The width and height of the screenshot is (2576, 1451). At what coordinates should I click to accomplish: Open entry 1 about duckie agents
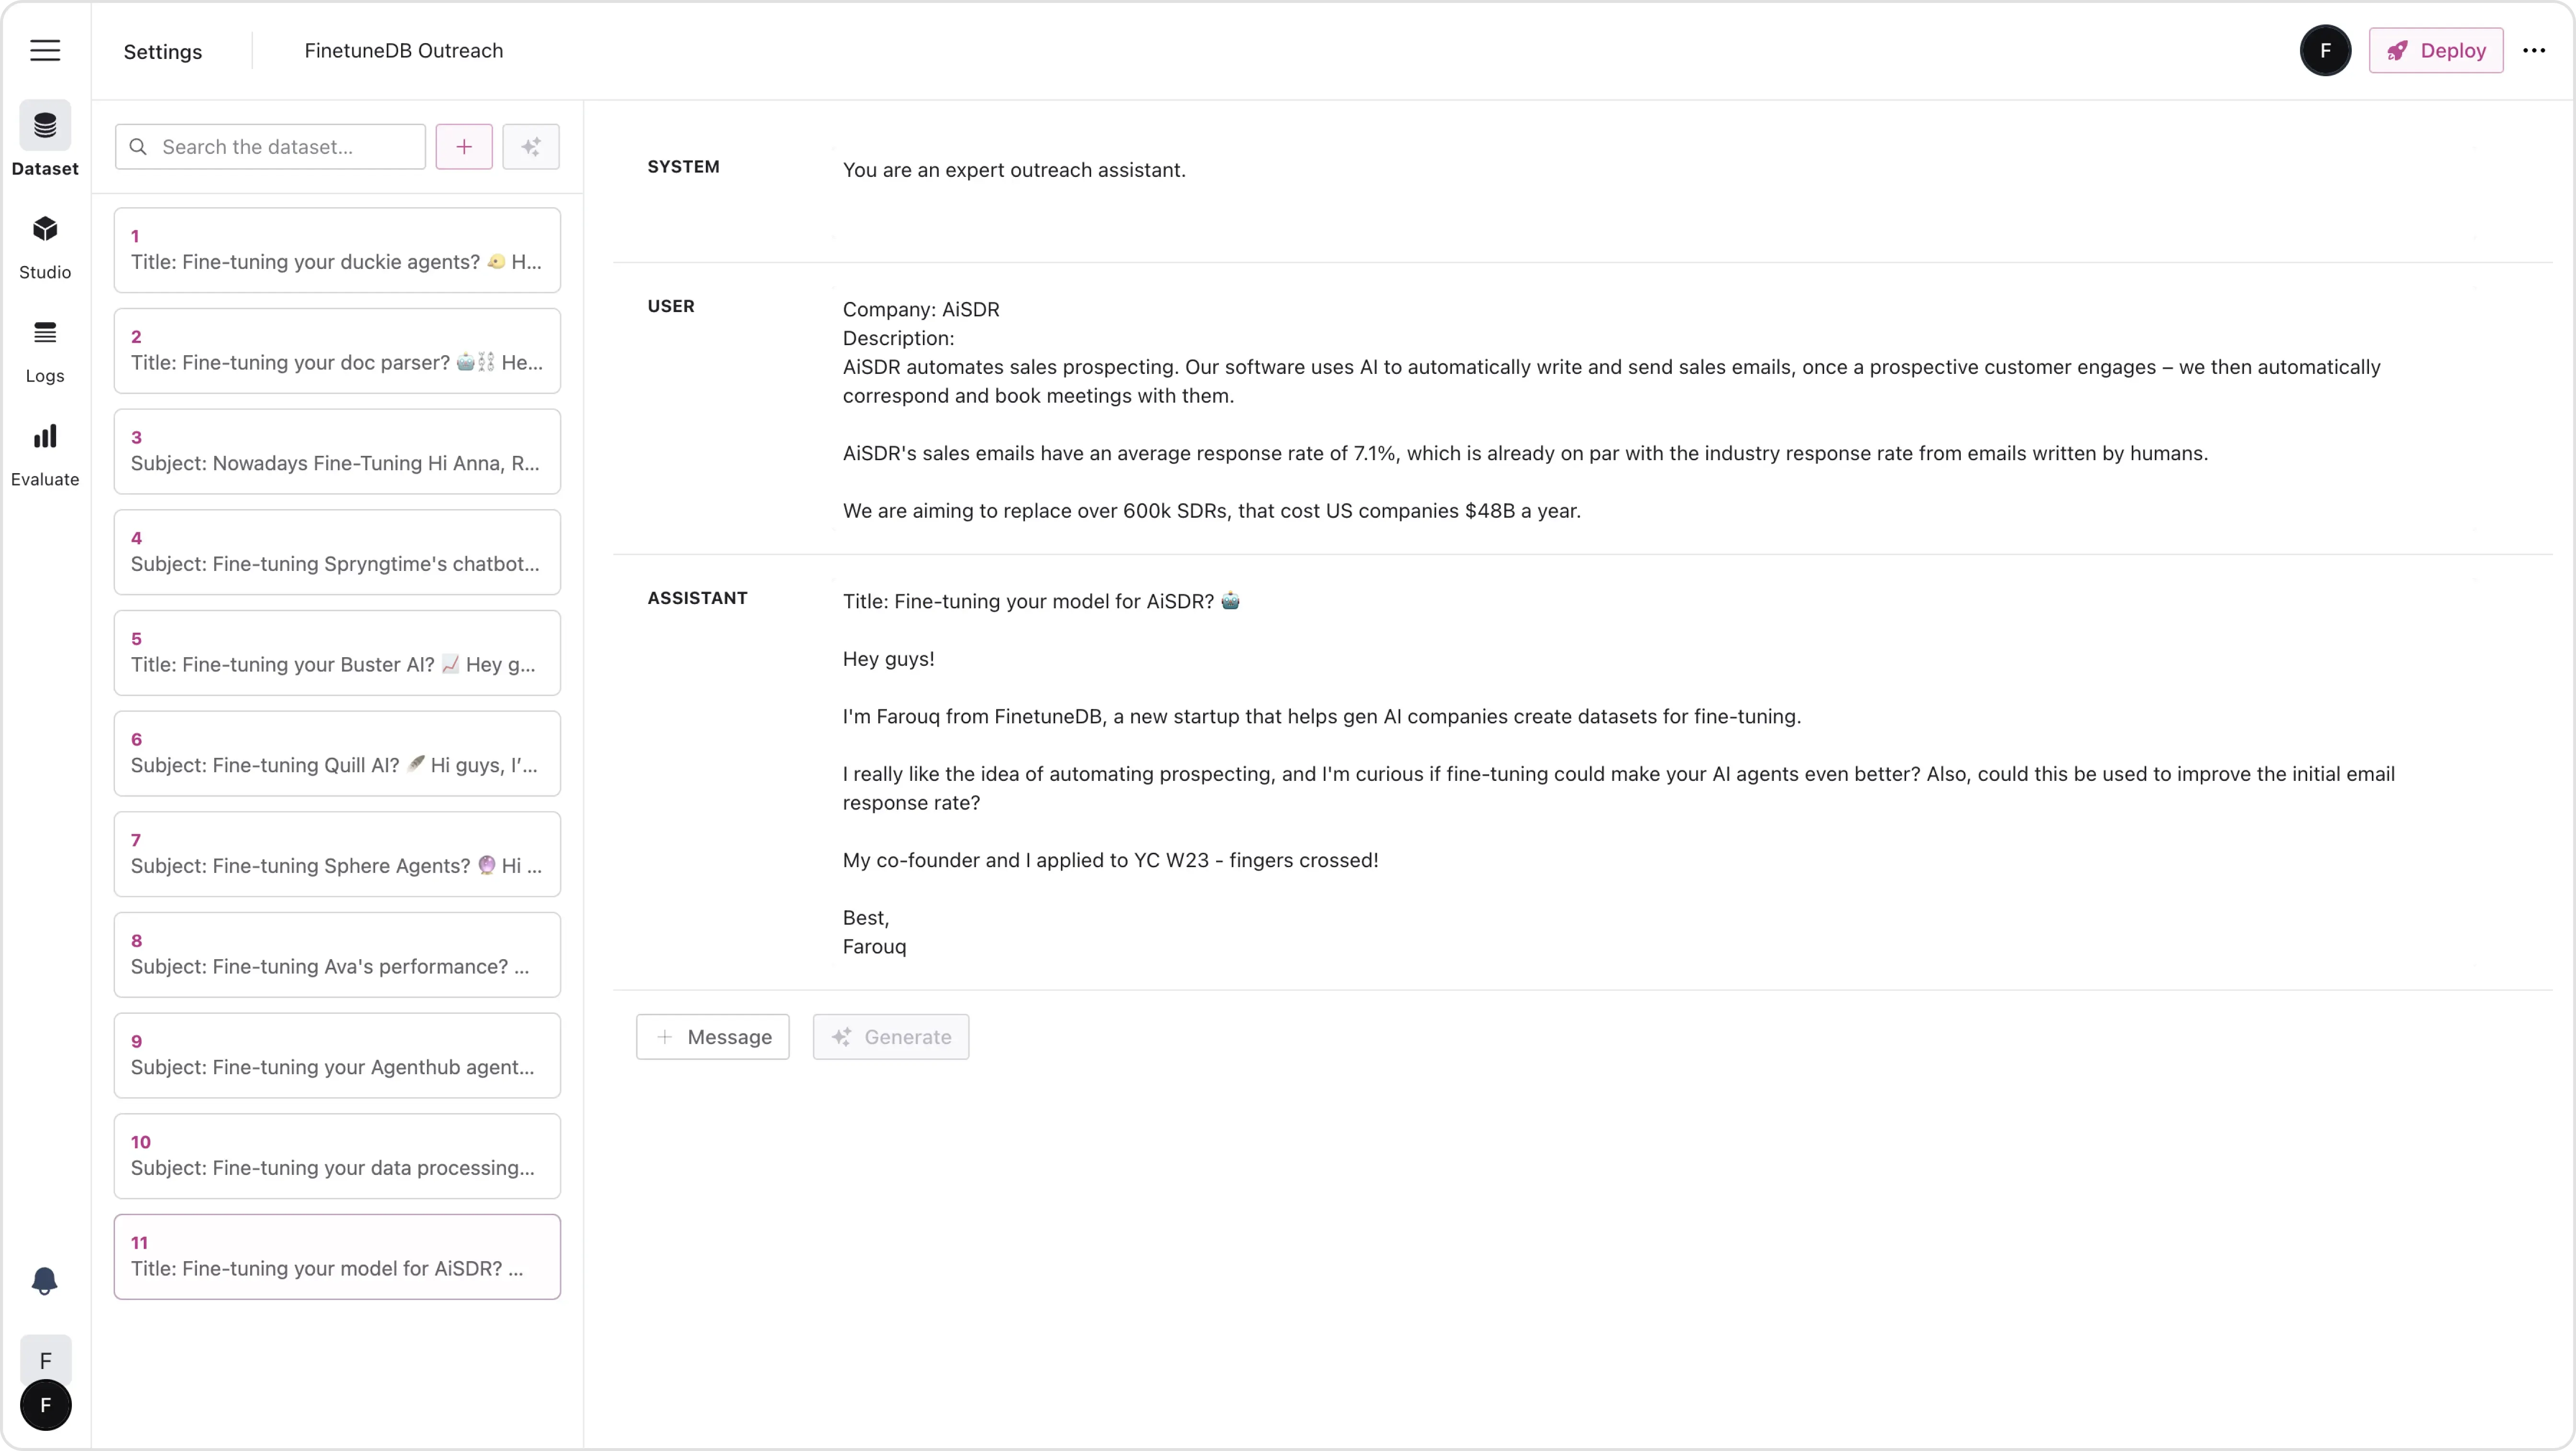click(338, 249)
